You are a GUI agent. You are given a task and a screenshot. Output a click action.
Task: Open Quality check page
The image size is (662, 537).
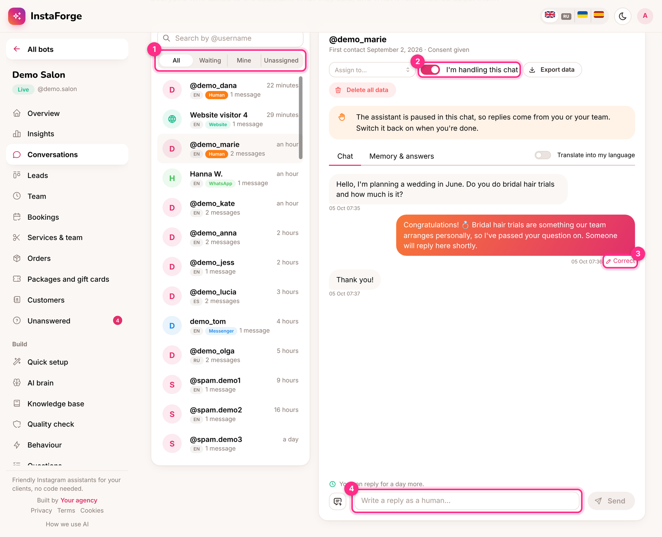pyautogui.click(x=67, y=424)
